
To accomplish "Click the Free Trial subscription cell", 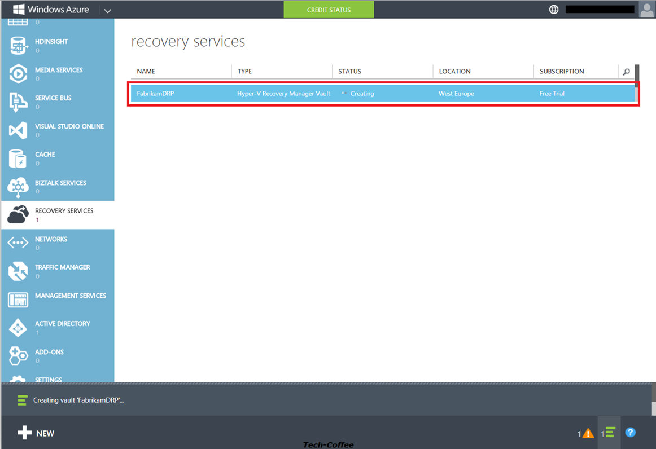I will pyautogui.click(x=552, y=94).
